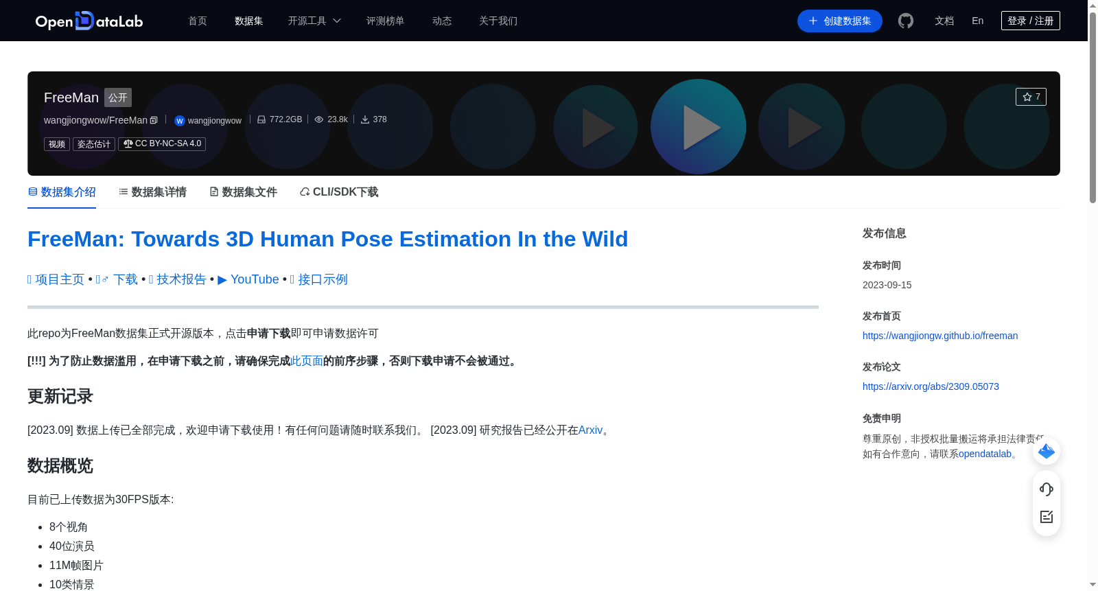Open the GitHub icon in header
Viewport: 1098px width, 591px height.
click(906, 21)
